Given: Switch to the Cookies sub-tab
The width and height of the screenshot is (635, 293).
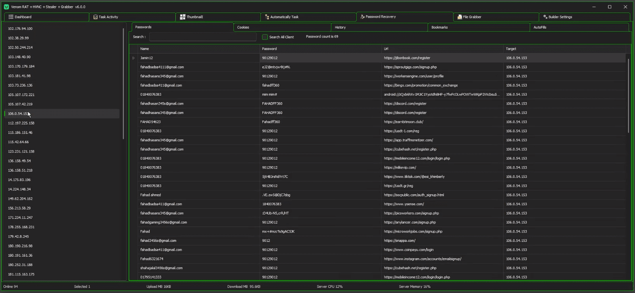Looking at the screenshot, I should 282,27.
